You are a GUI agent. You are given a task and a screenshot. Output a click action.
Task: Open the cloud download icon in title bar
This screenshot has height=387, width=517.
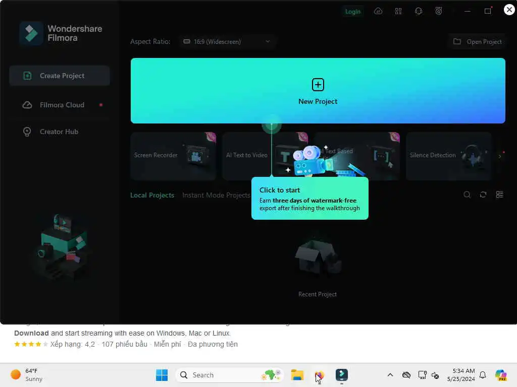(x=378, y=11)
